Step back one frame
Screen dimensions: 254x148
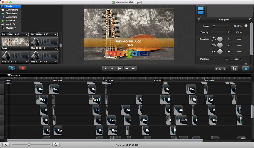tap(106, 69)
